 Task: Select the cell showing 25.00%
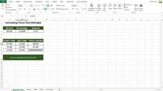[22, 31]
